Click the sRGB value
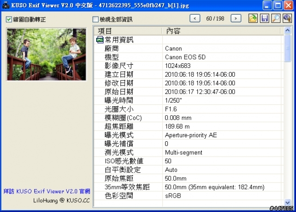 click(173, 196)
